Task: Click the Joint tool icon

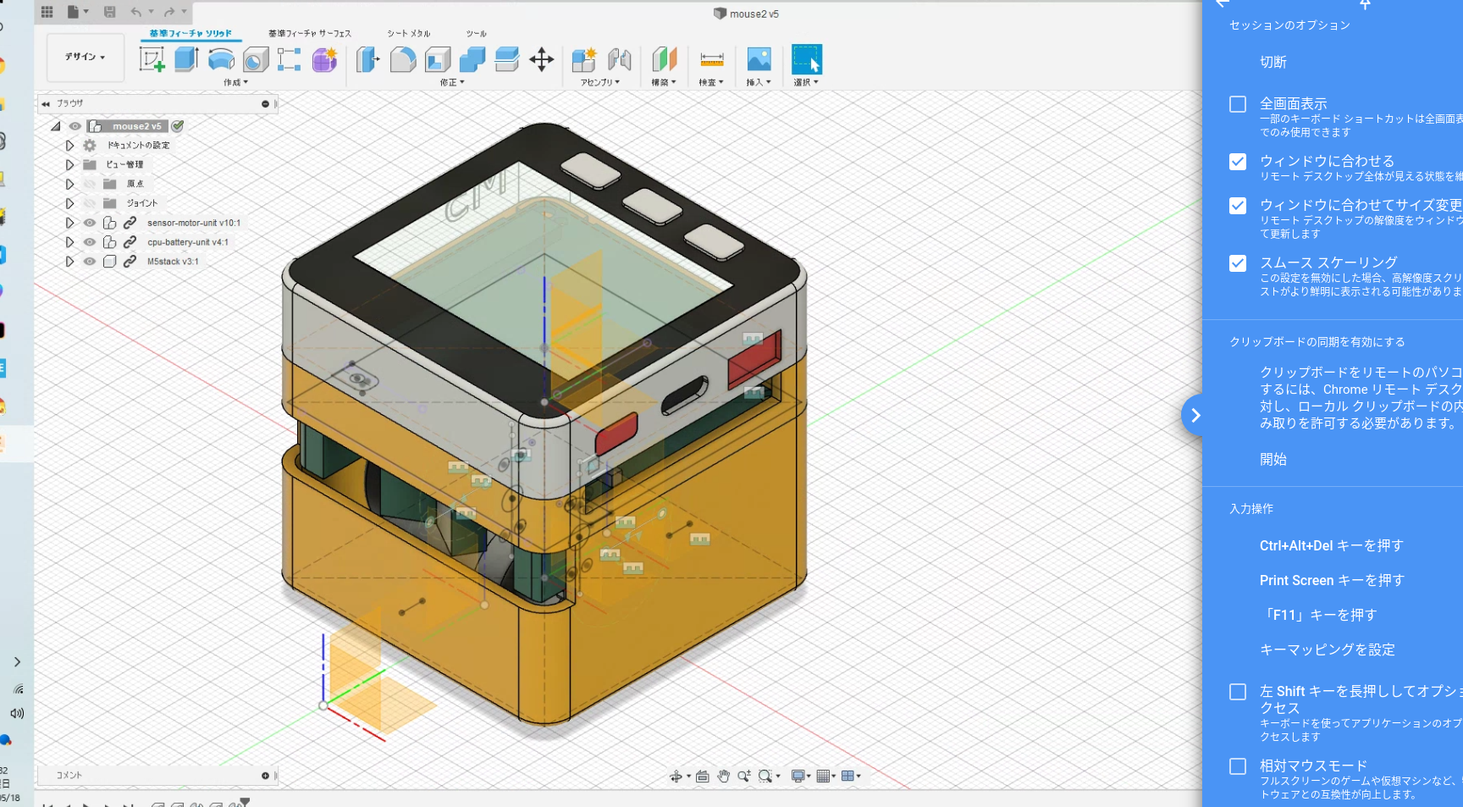Action: pos(620,59)
